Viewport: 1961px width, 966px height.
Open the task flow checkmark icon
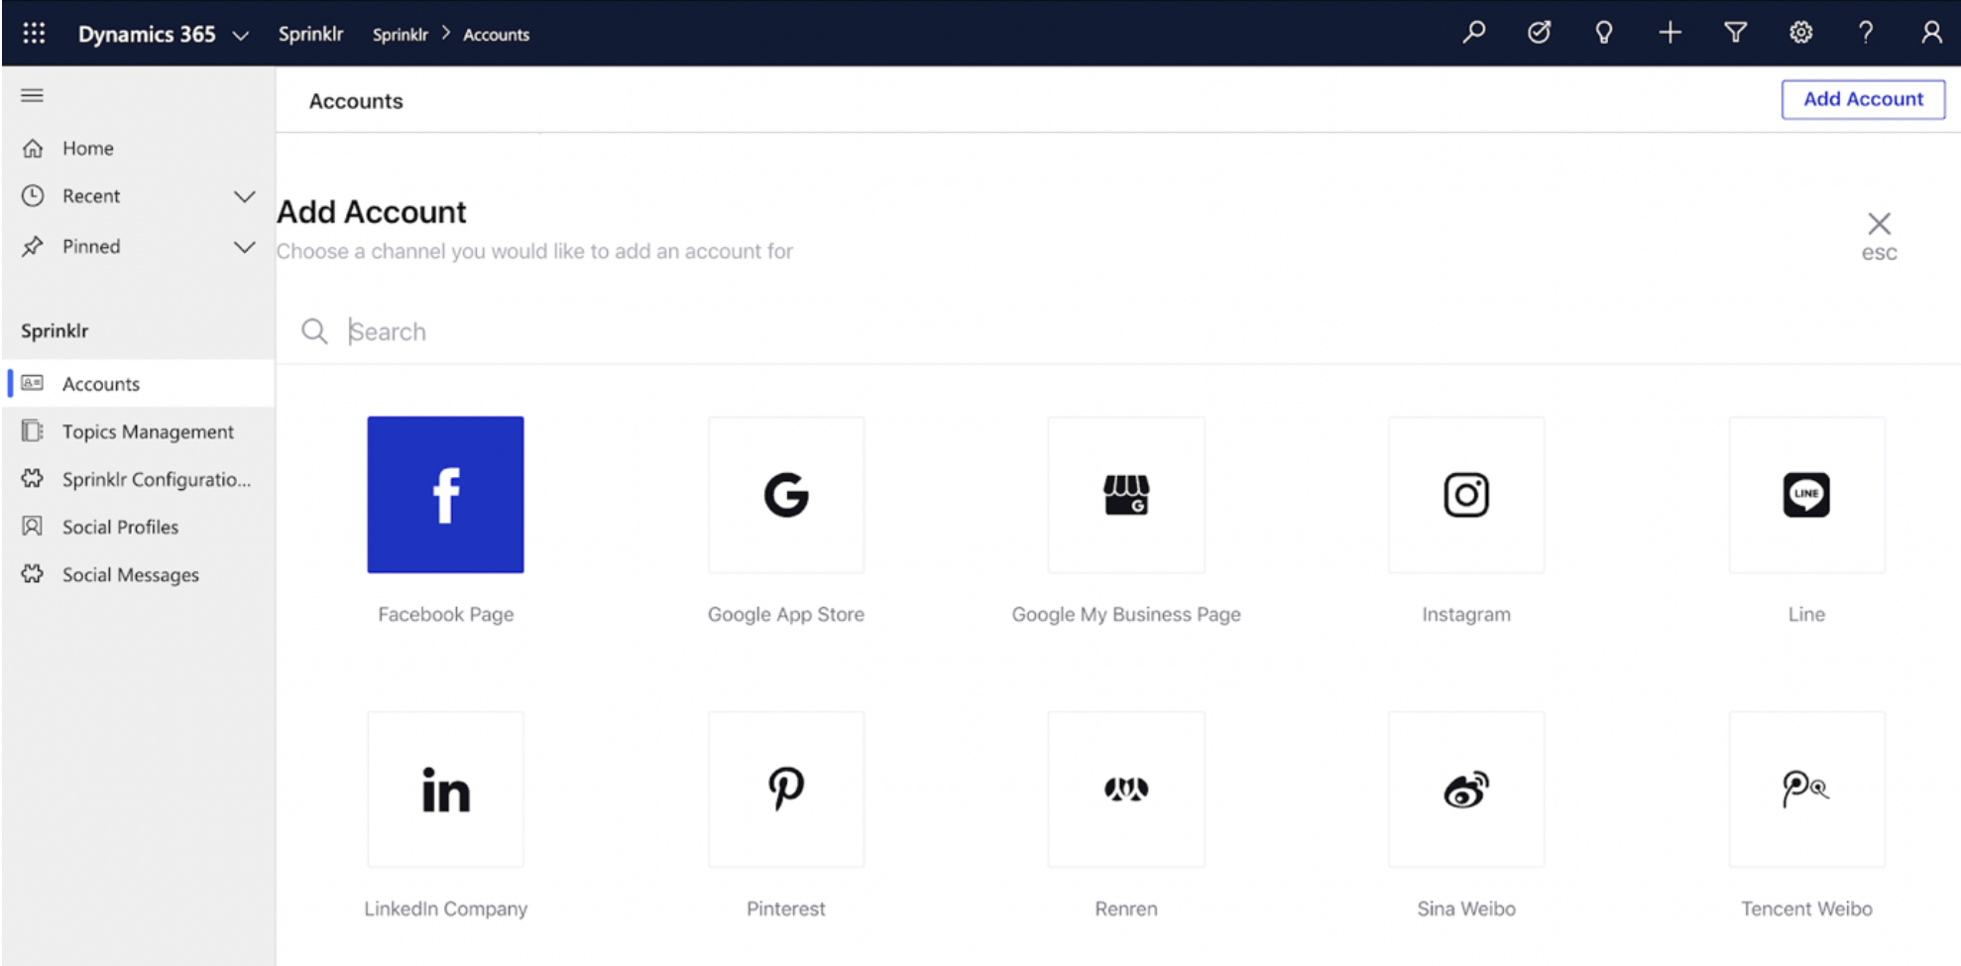[x=1539, y=33]
